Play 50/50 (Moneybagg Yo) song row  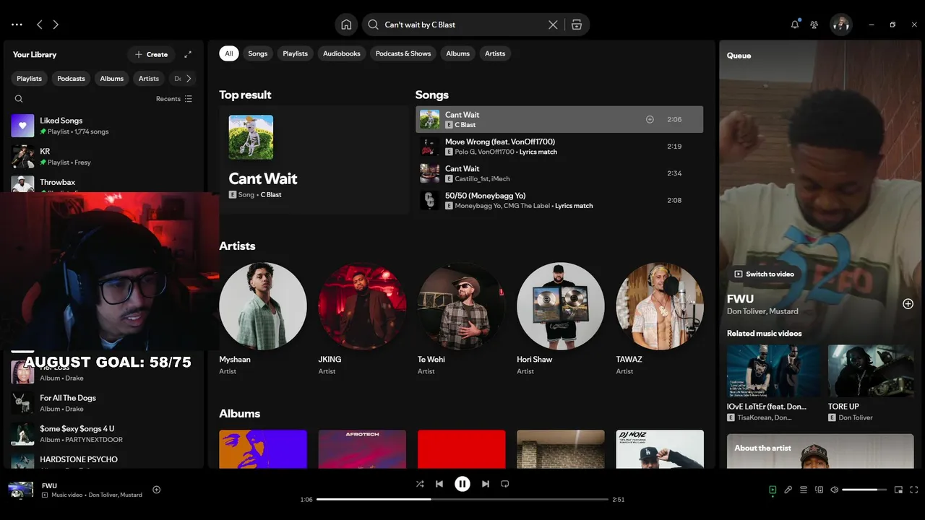pyautogui.click(x=559, y=200)
